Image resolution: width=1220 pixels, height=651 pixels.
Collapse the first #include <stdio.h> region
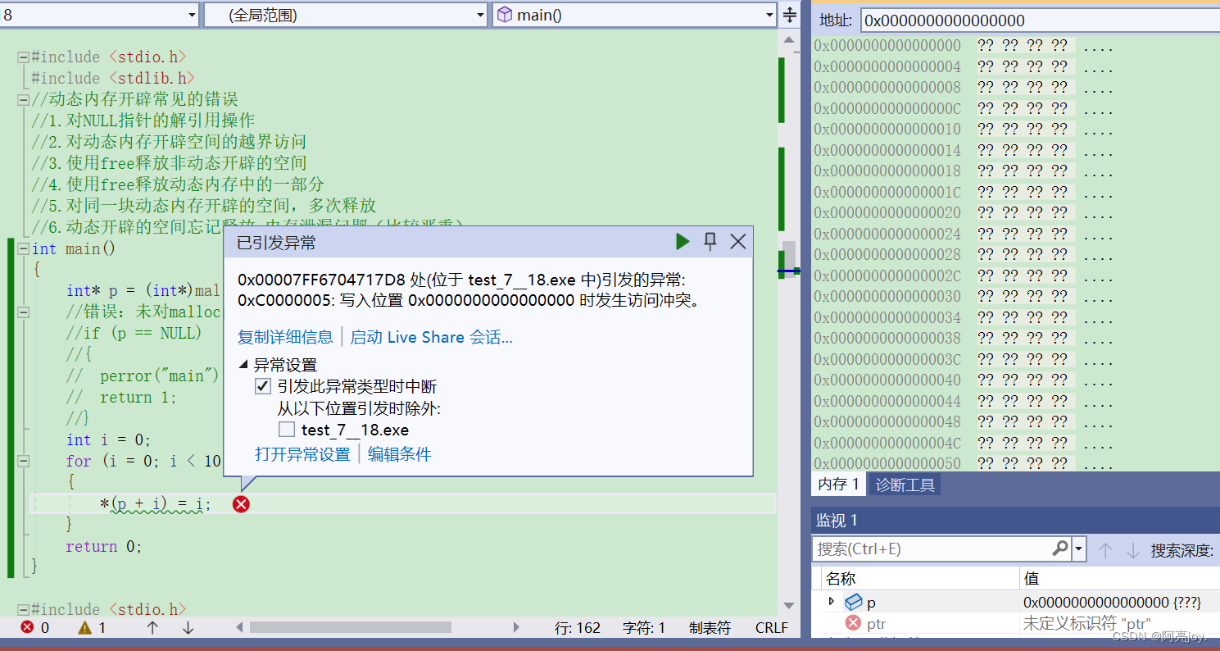pos(22,57)
